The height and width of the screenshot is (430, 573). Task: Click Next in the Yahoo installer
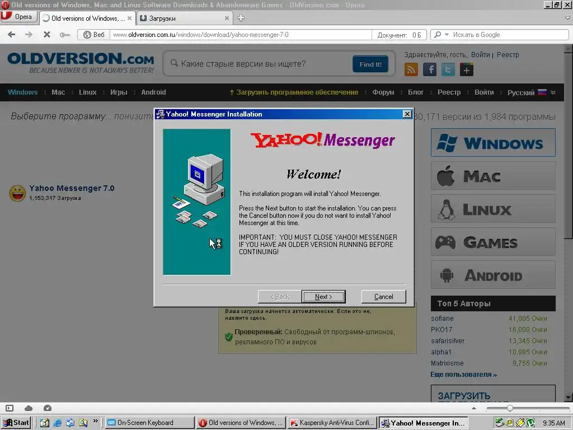pyautogui.click(x=323, y=297)
